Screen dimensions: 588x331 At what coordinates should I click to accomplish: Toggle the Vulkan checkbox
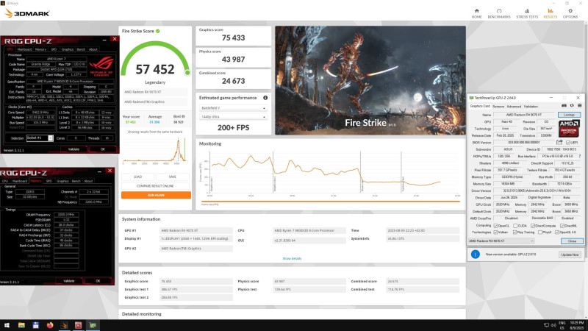point(495,232)
